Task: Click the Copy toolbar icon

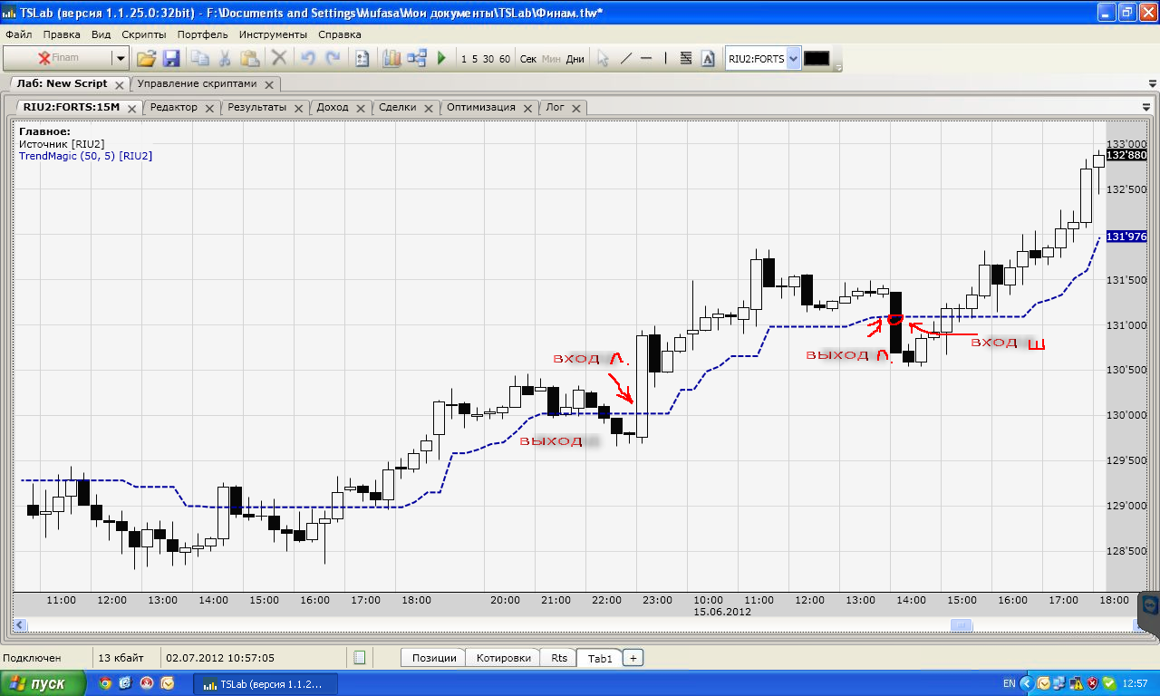Action: tap(199, 59)
